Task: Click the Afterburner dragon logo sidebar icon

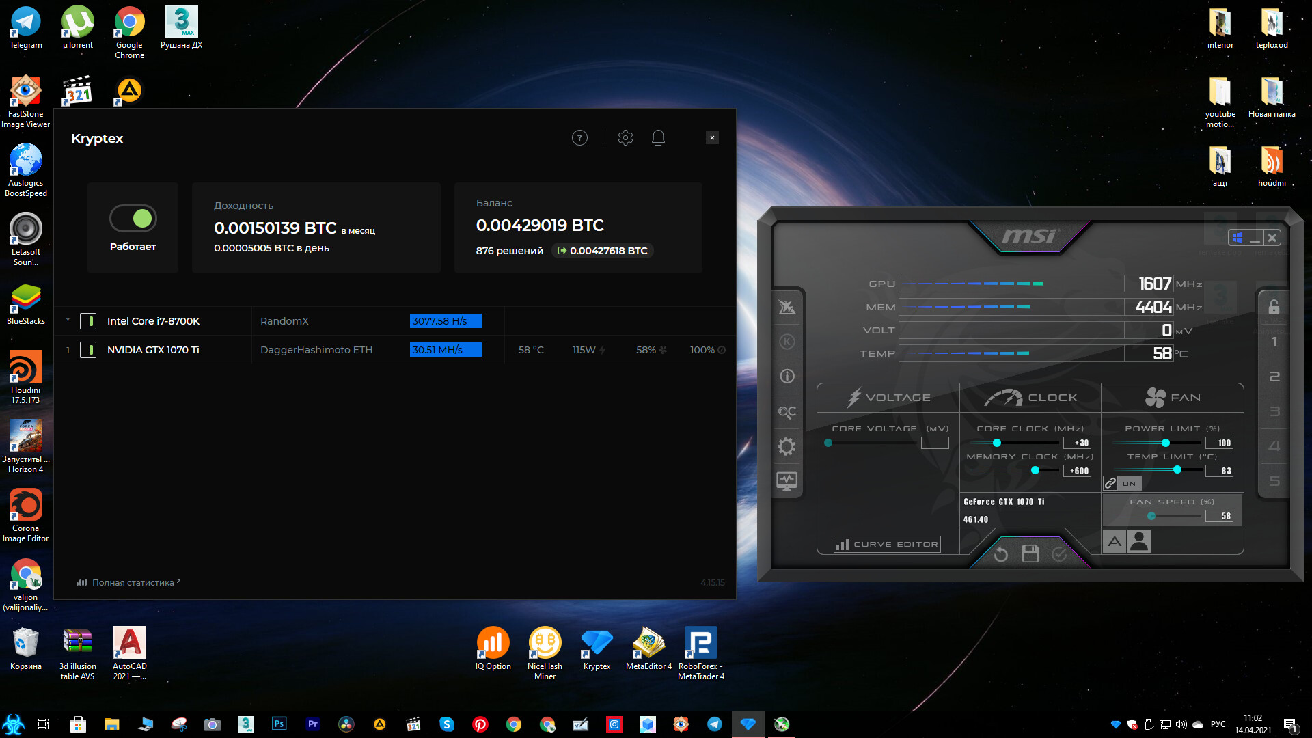Action: [x=787, y=307]
